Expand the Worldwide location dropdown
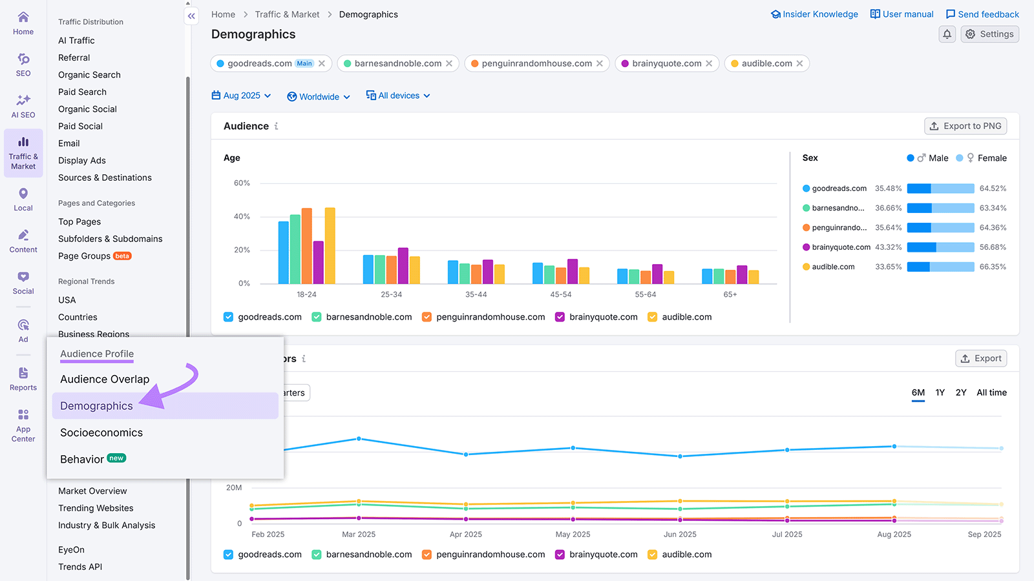1034x581 pixels. 318,96
